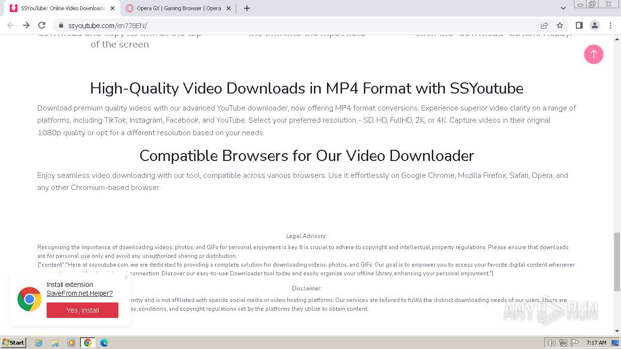Minimize the Chrome window
621x349 pixels.
(x=580, y=4)
